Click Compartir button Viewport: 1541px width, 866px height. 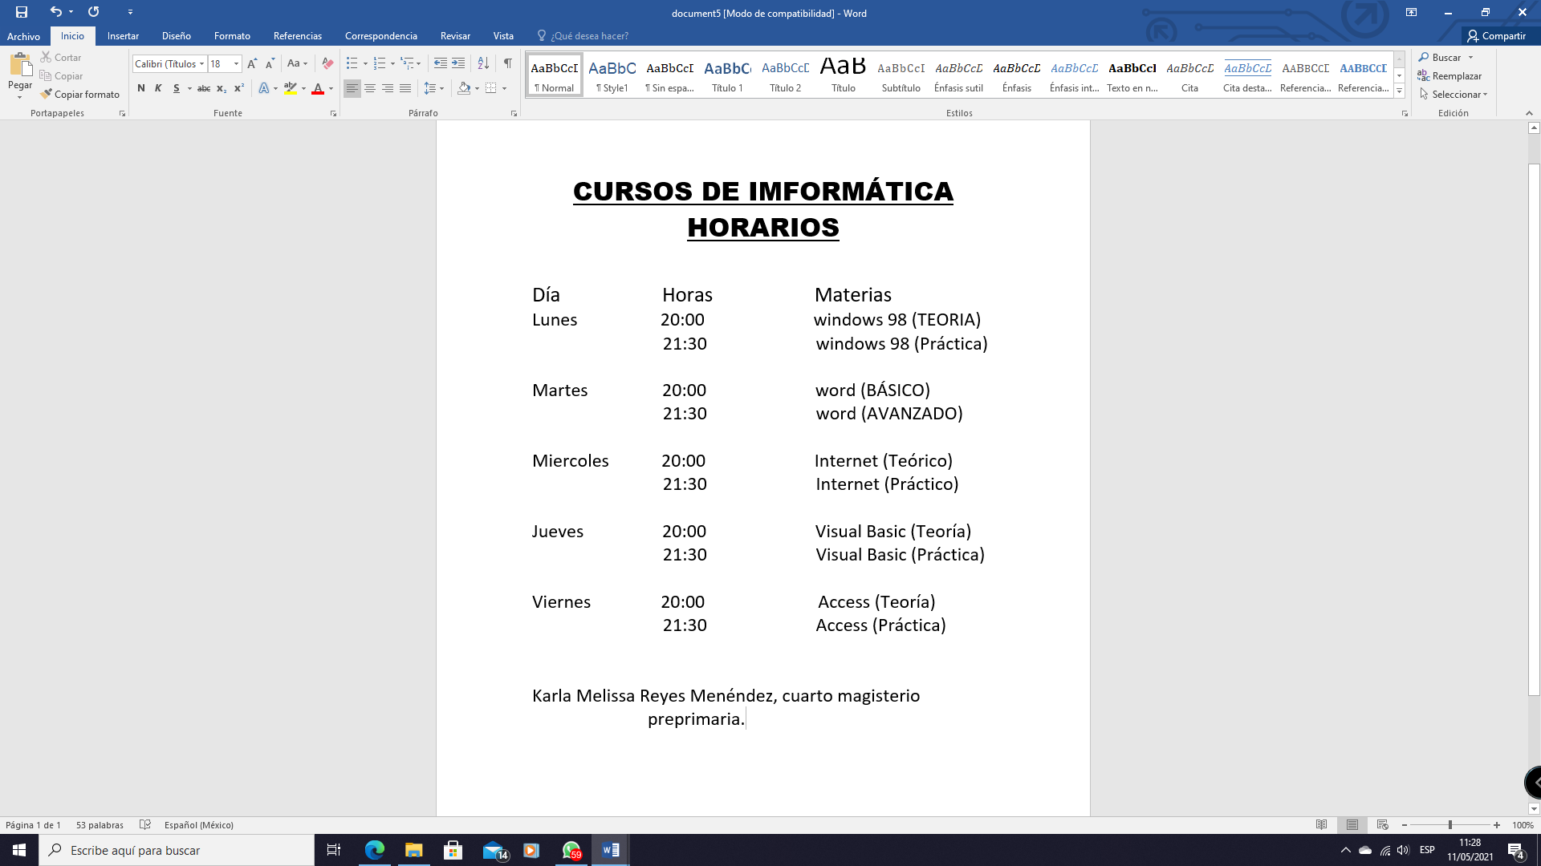point(1496,36)
